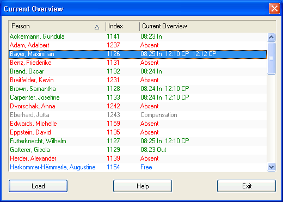Click Futterknecht's '08:25 In 12:10 CP' status
Viewport: 283px width, 202px height.
(x=165, y=141)
